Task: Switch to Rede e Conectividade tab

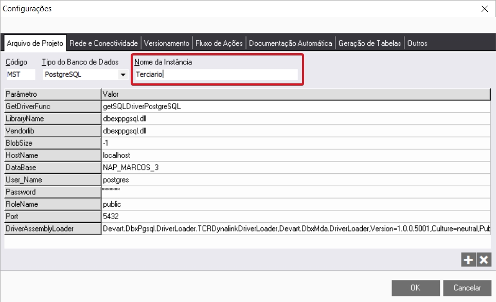Action: pyautogui.click(x=103, y=43)
